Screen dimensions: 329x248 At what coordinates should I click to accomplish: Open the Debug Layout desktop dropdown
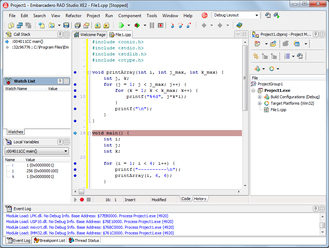tap(257, 15)
